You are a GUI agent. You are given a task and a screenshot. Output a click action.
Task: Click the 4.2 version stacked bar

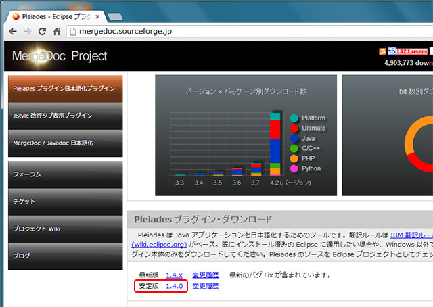click(x=275, y=144)
